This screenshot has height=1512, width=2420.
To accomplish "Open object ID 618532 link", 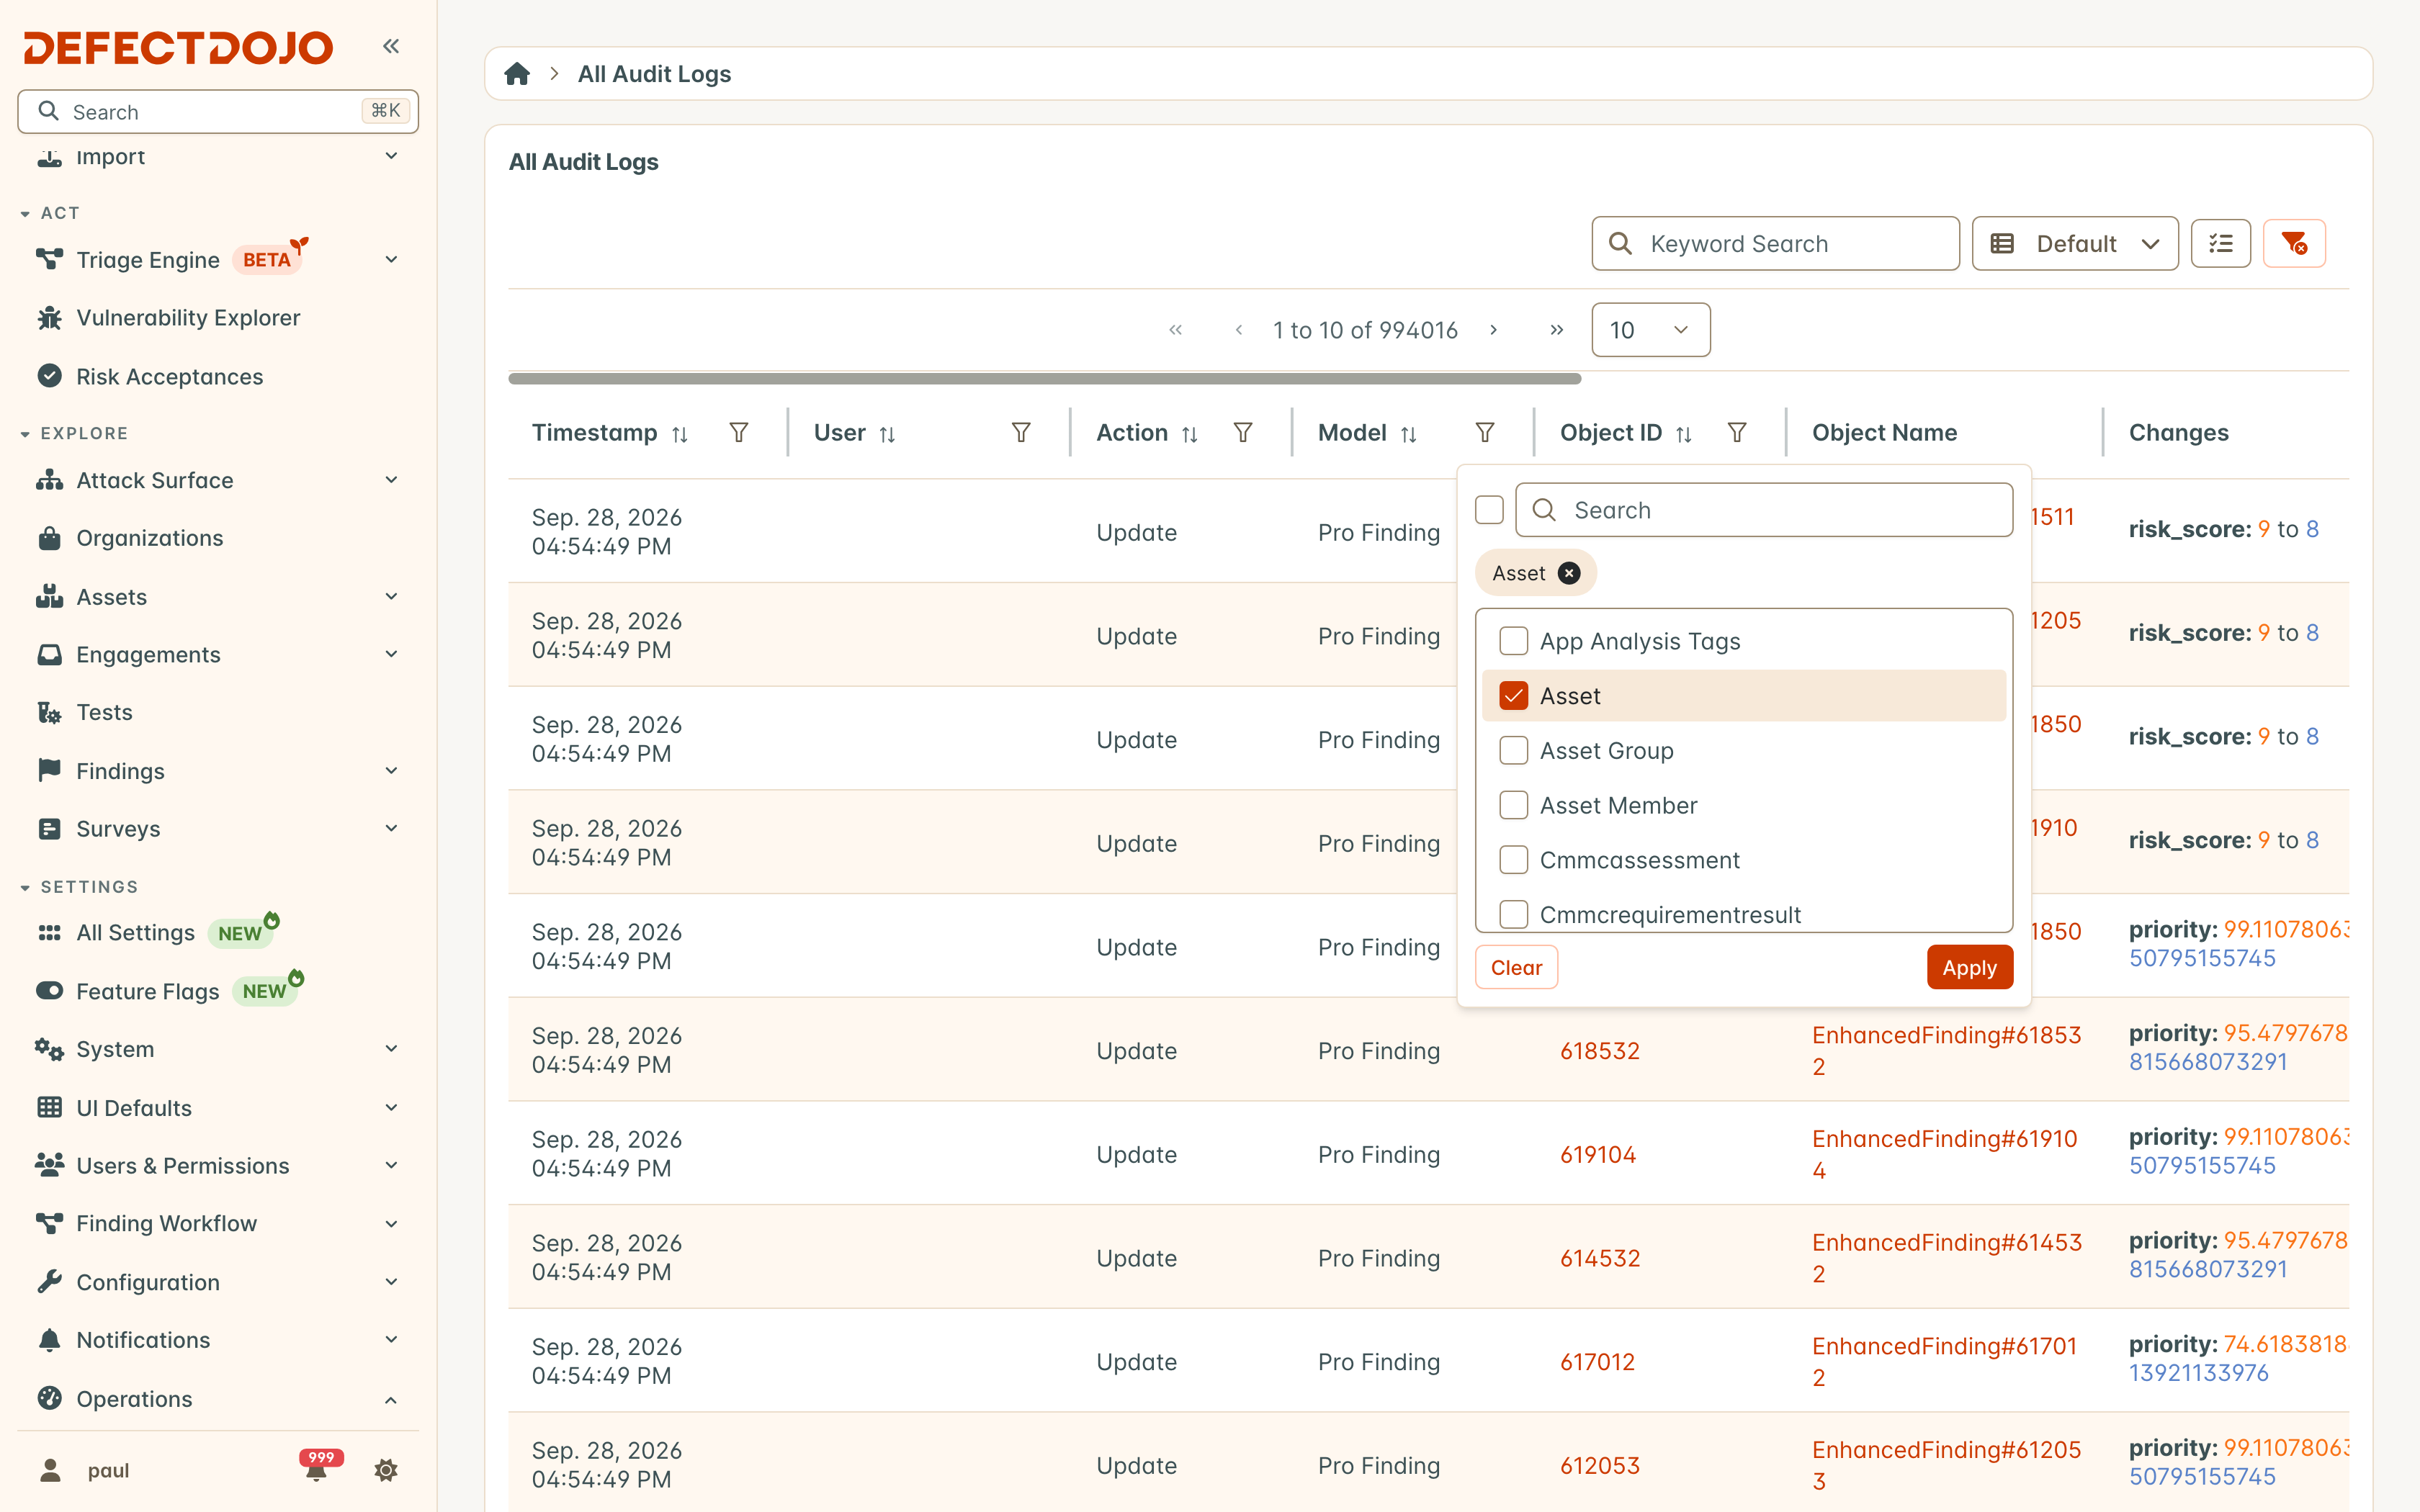I will [x=1600, y=1051].
